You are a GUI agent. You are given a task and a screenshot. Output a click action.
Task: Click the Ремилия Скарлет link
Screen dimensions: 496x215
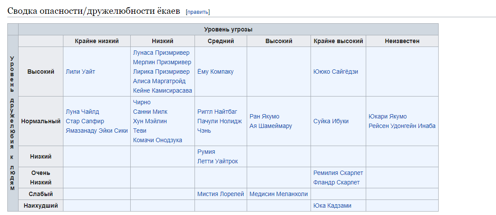338,173
